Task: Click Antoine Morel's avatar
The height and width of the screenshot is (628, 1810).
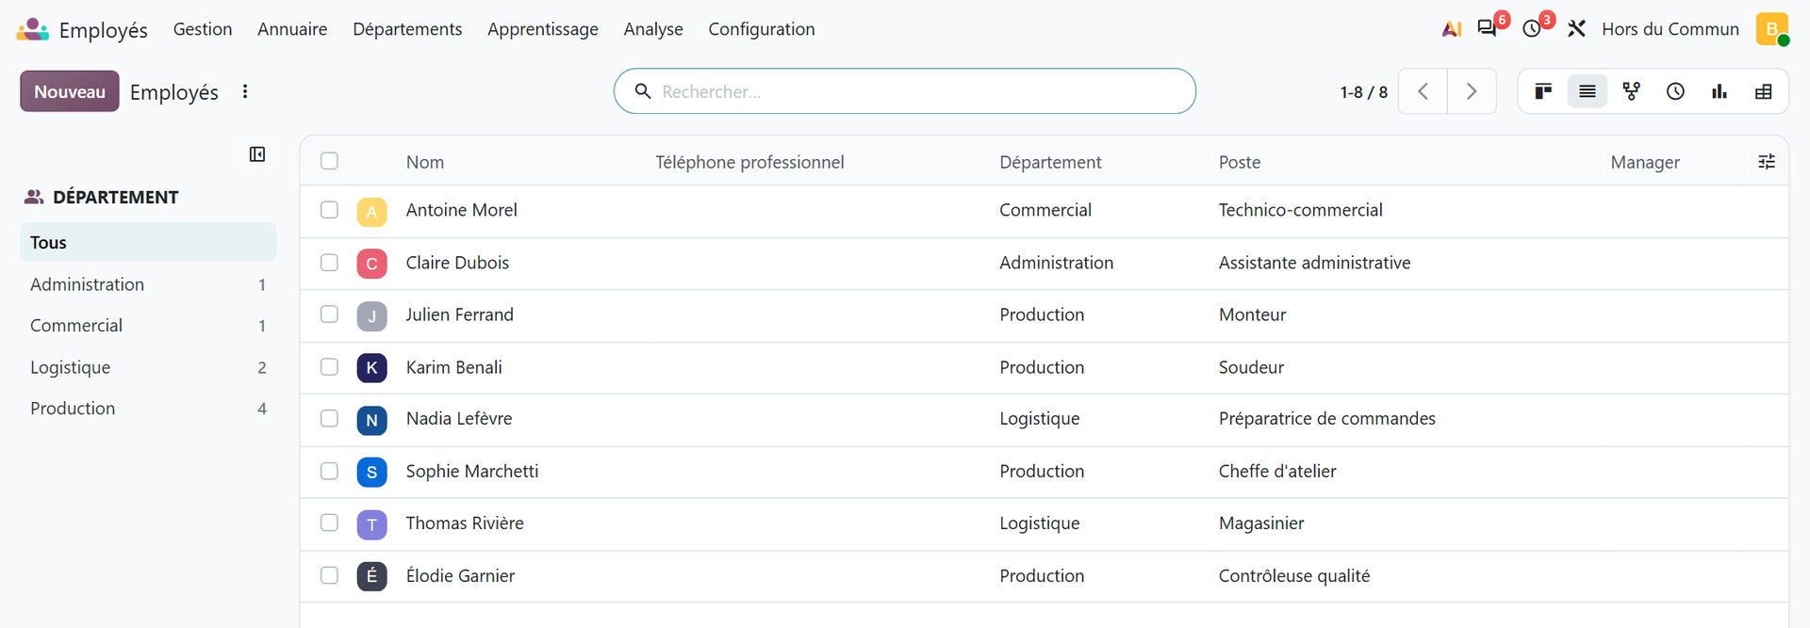Action: point(371,212)
